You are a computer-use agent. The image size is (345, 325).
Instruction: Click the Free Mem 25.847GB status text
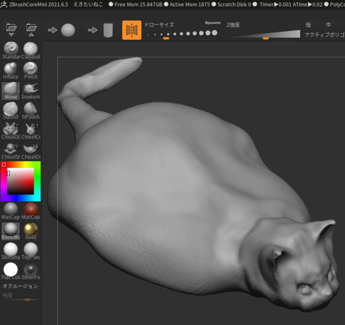pyautogui.click(x=138, y=4)
